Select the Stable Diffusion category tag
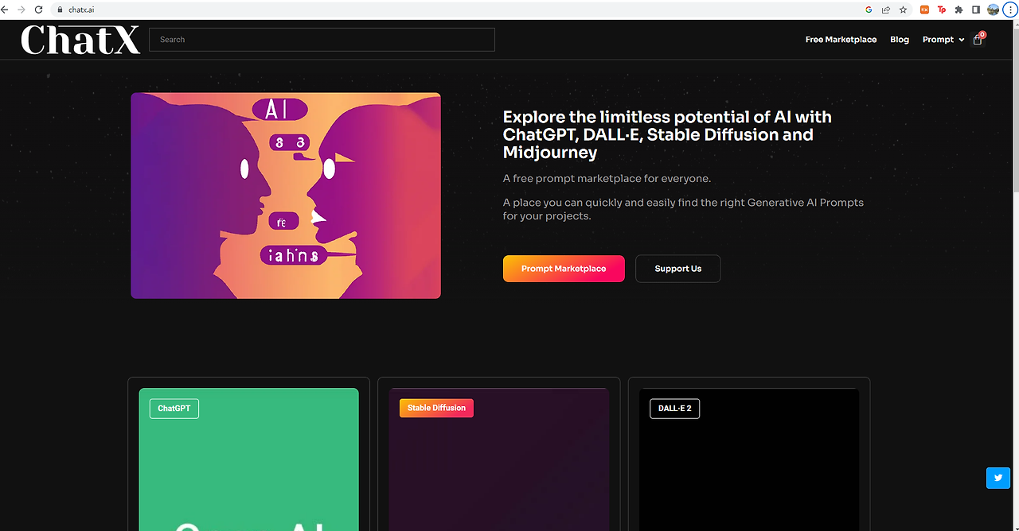1019x531 pixels. pyautogui.click(x=436, y=408)
